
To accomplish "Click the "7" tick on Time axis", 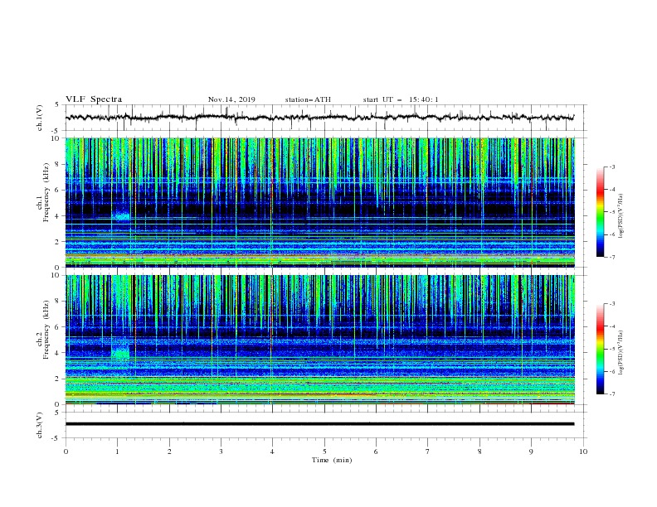I will [428, 451].
